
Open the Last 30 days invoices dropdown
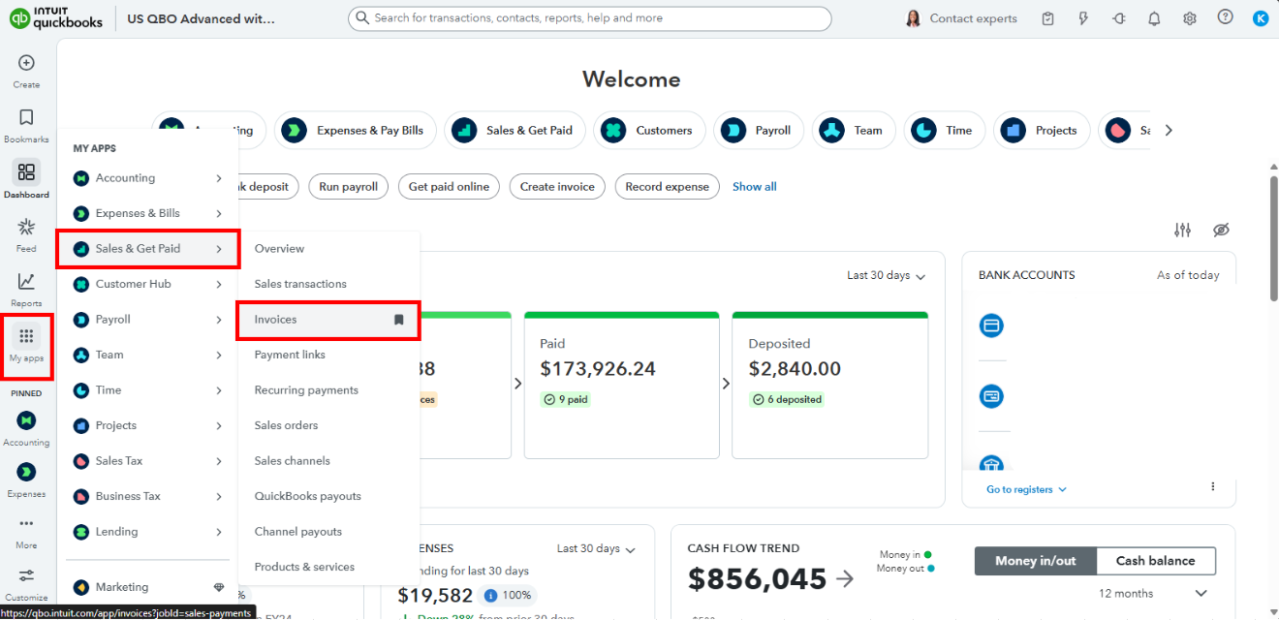click(x=886, y=276)
